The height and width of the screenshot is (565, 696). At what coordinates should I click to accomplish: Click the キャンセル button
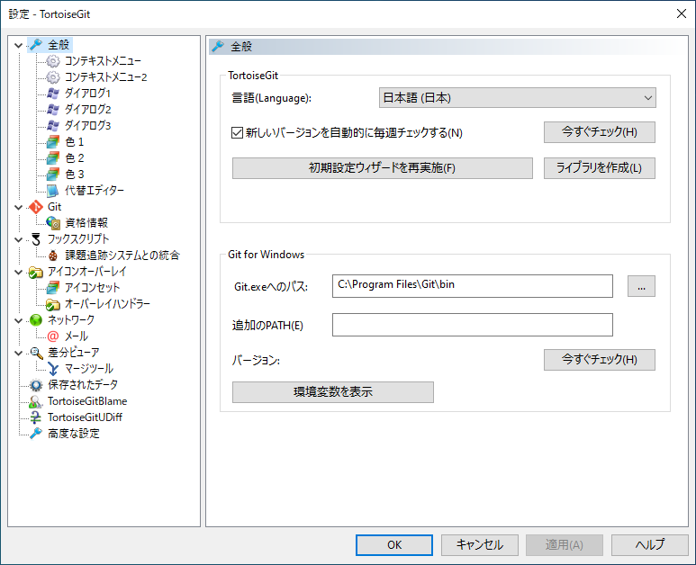point(479,545)
